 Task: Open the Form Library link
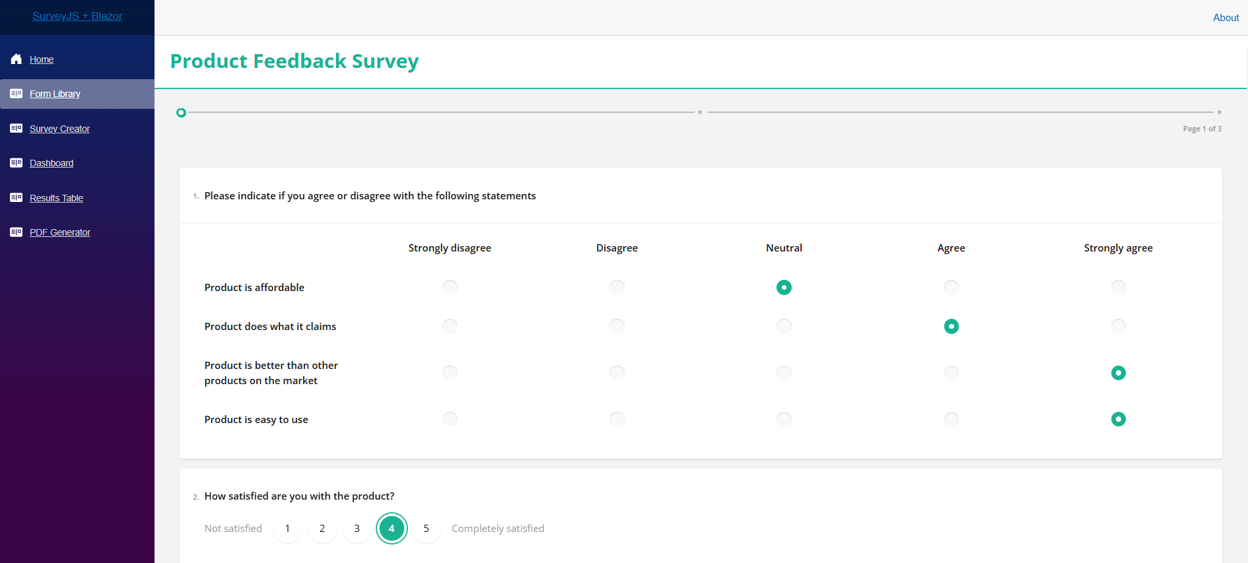tap(55, 94)
